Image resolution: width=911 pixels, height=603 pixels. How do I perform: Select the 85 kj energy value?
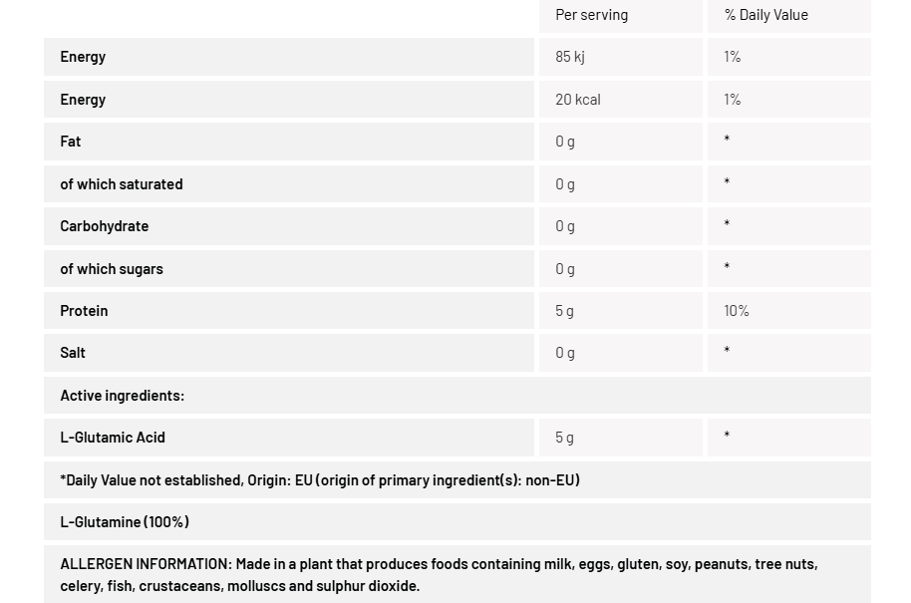point(570,57)
